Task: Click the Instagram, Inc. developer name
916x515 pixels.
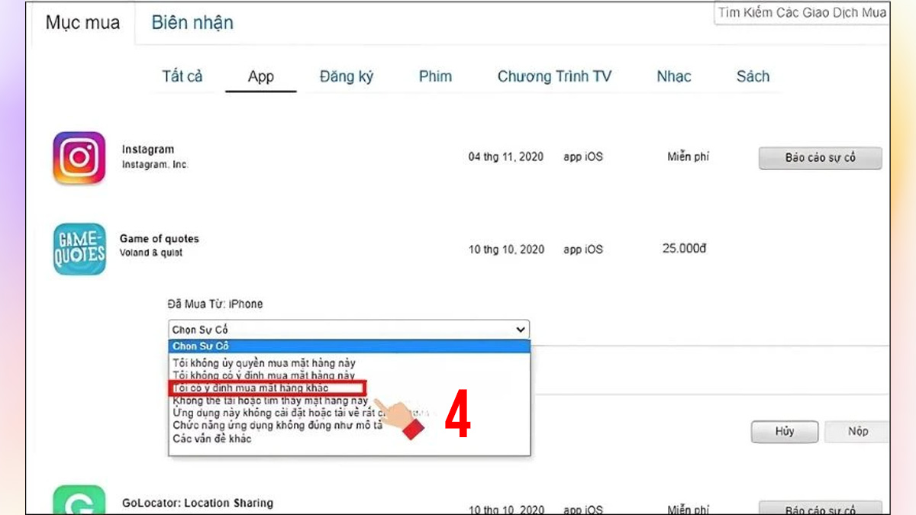Action: (154, 165)
